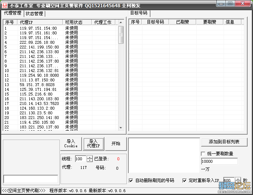Click 未使用 status in row 1
Viewport: 253px width, 195px height.
tap(71, 28)
